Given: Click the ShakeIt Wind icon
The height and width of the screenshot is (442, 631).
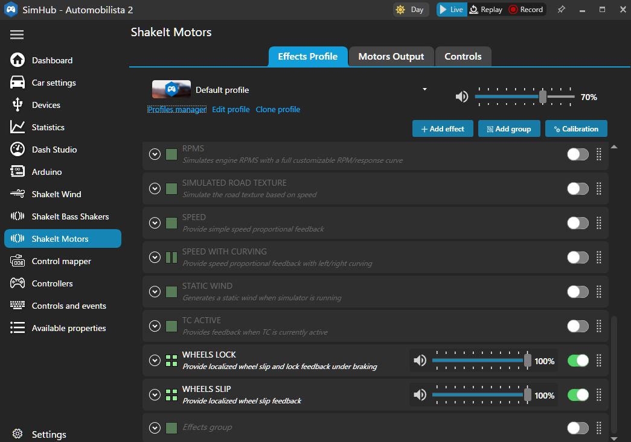Looking at the screenshot, I should click(x=18, y=194).
